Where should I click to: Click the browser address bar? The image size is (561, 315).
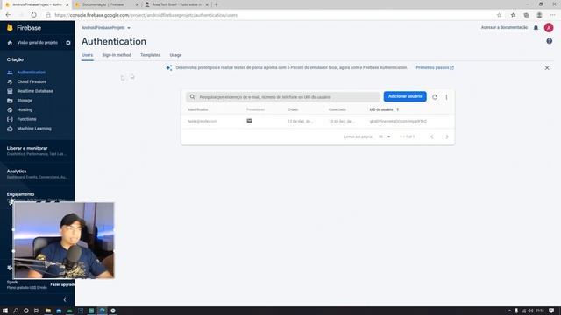pos(268,15)
